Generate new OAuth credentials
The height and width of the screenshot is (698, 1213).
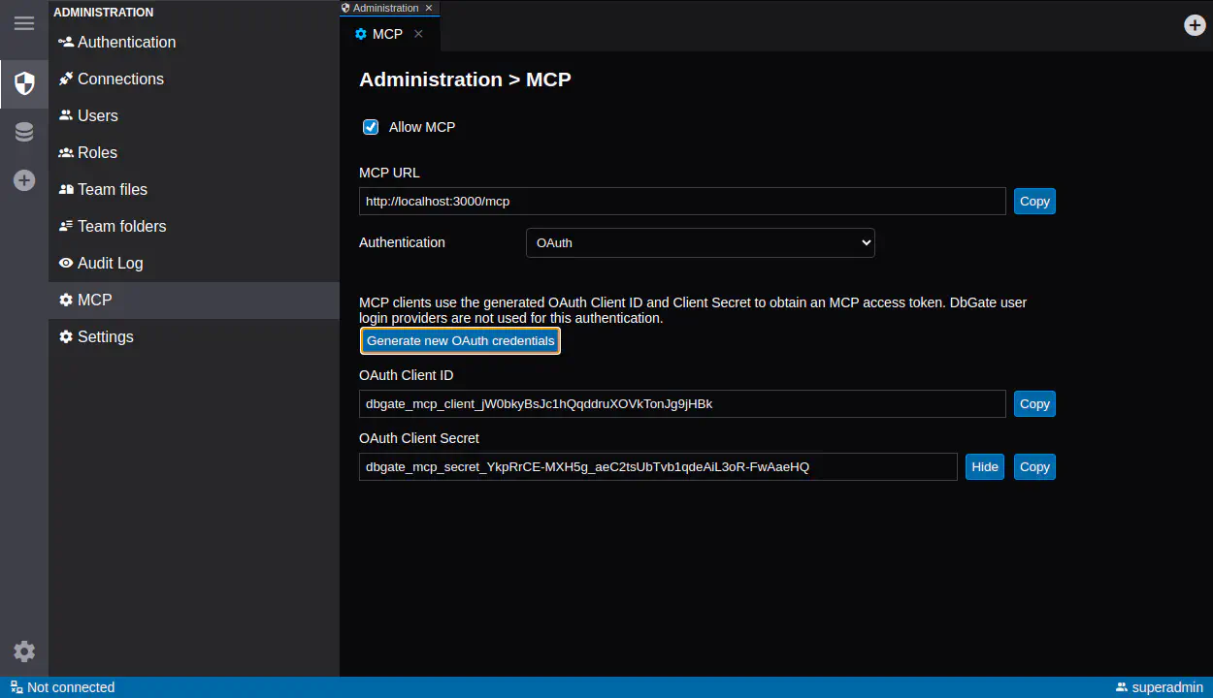(x=460, y=340)
